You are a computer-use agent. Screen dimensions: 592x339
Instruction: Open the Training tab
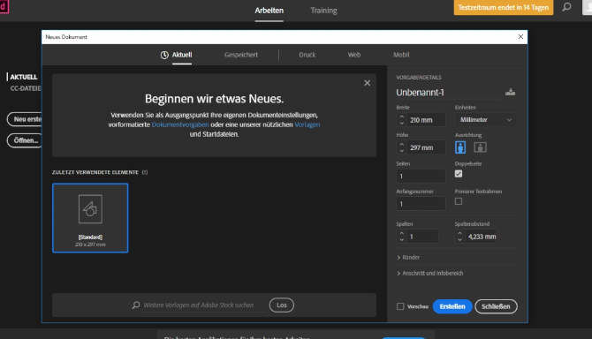(x=323, y=11)
